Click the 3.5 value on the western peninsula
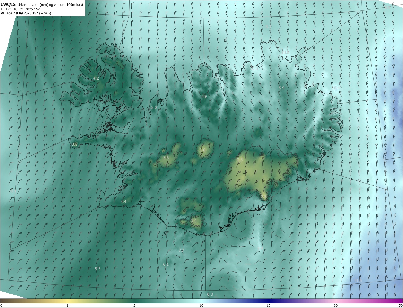 pos(75,144)
